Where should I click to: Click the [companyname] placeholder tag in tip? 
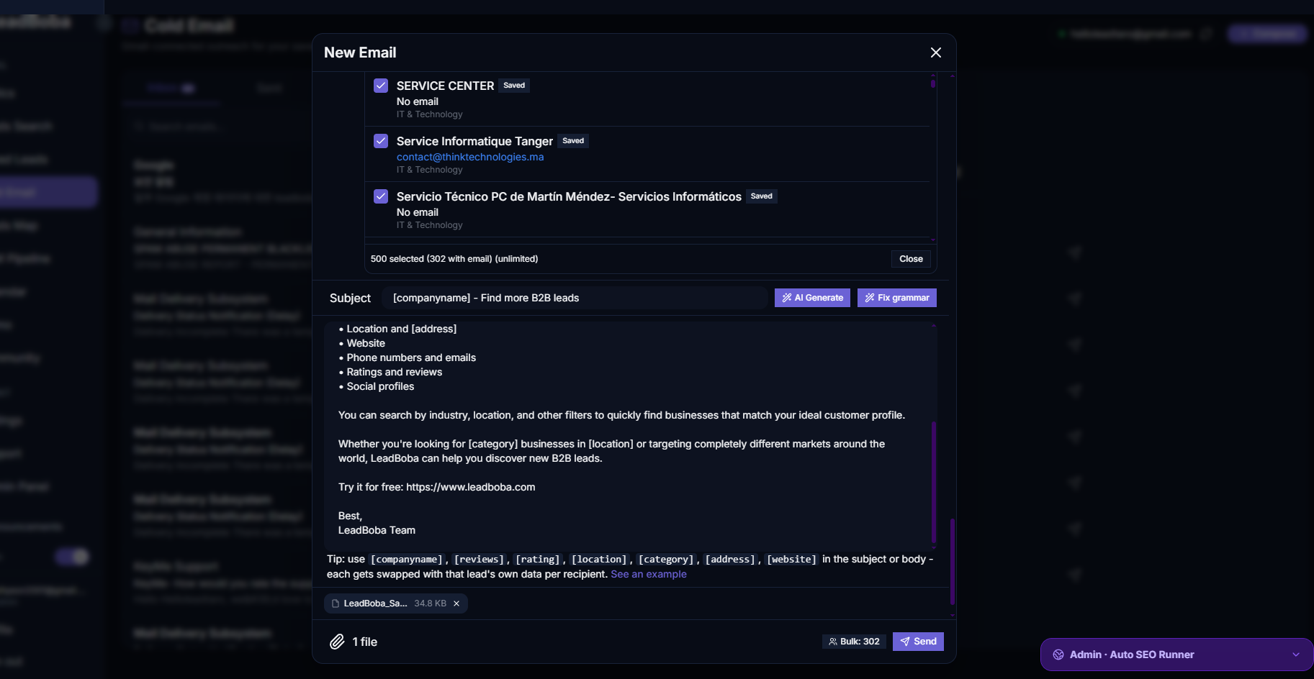pos(407,560)
